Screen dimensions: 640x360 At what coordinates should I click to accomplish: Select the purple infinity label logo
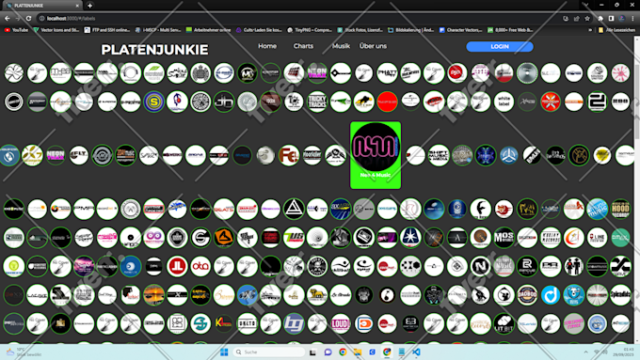(x=153, y=237)
